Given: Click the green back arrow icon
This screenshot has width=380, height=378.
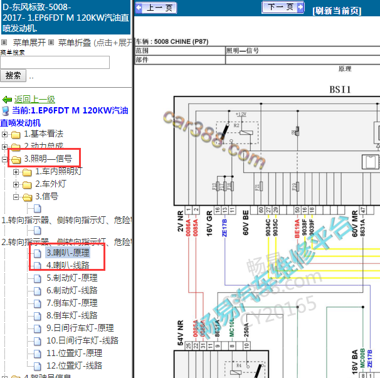Looking at the screenshot, I should coord(7,99).
